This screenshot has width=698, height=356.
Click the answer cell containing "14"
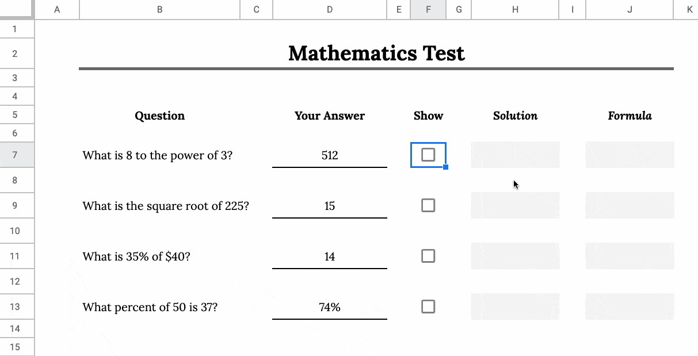point(329,256)
